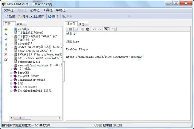194x129 pixels.
Task: Open item properties icon below red X
Action: pos(6,60)
